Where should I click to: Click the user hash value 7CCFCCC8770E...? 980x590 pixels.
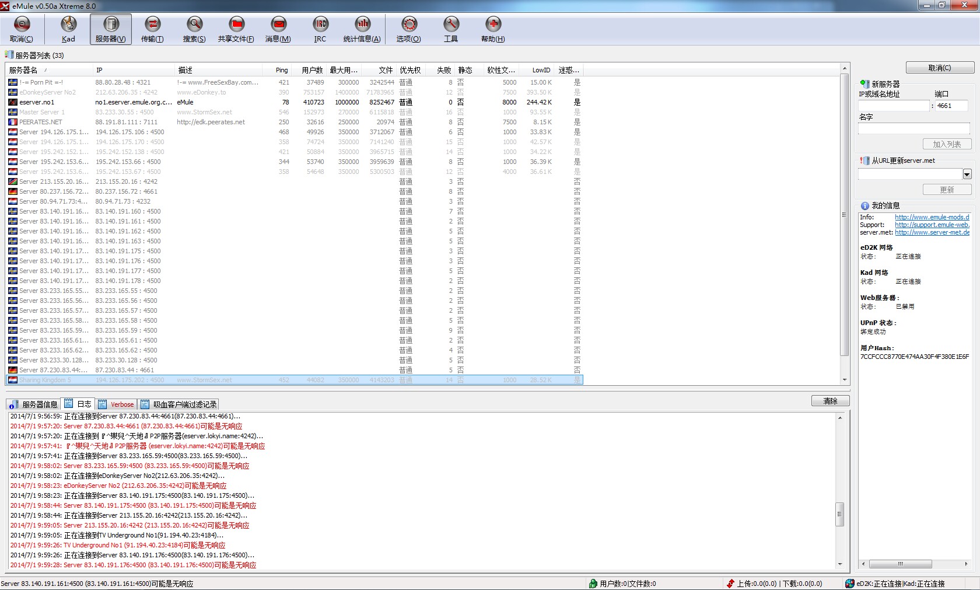click(915, 356)
